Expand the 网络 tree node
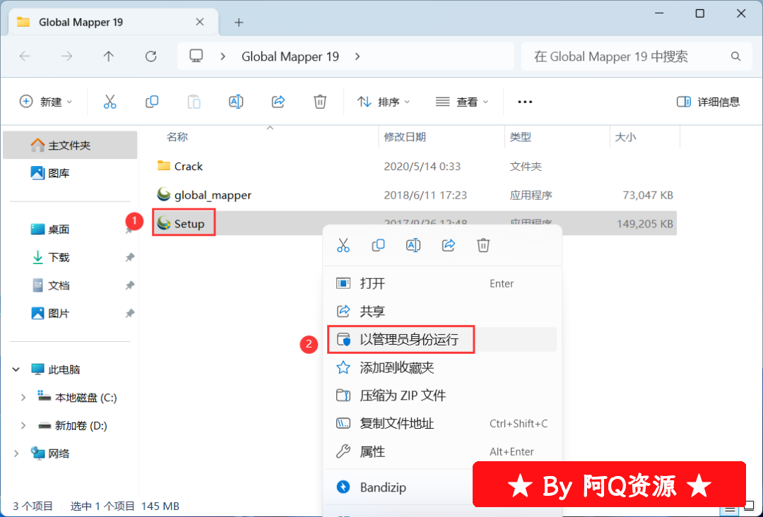This screenshot has height=517, width=763. 16,453
